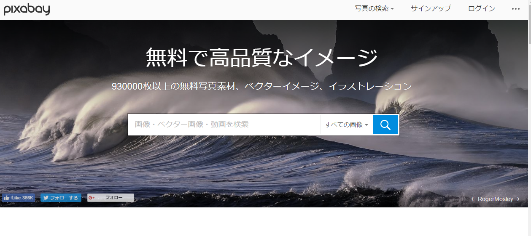This screenshot has width=531, height=236.
Task: Click the Twitter フォローする button
Action: coord(61,198)
